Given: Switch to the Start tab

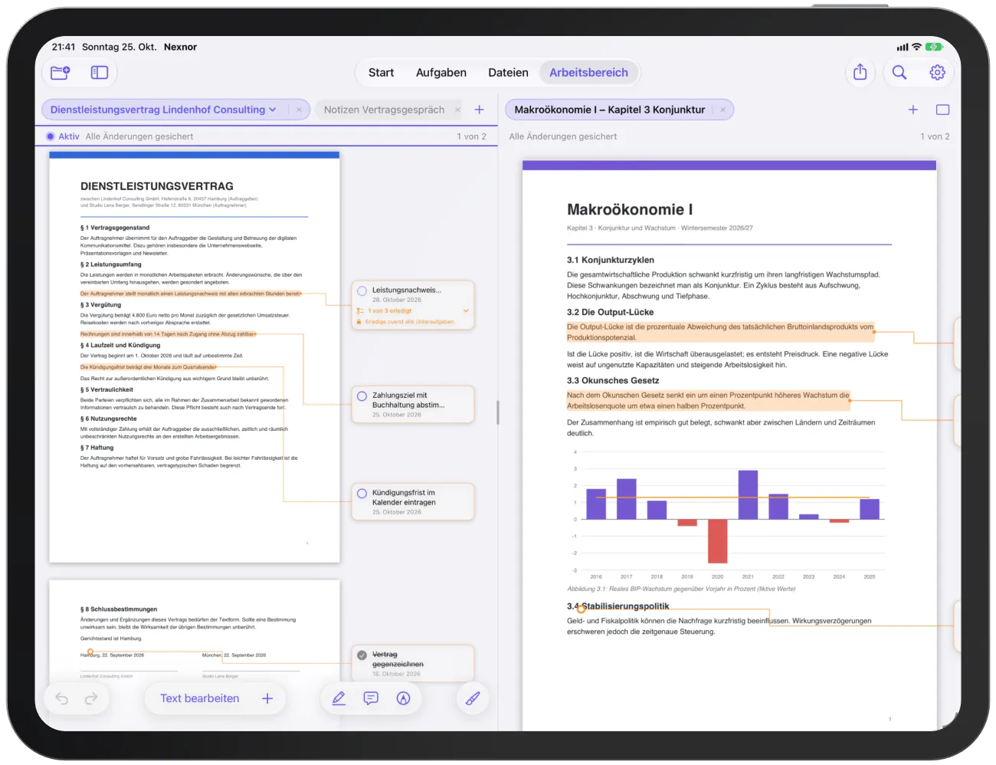Looking at the screenshot, I should (381, 73).
